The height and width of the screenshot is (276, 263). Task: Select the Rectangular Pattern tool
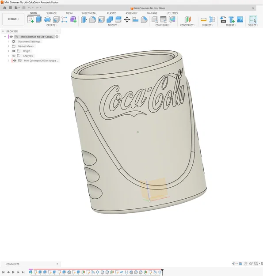pos(65,19)
